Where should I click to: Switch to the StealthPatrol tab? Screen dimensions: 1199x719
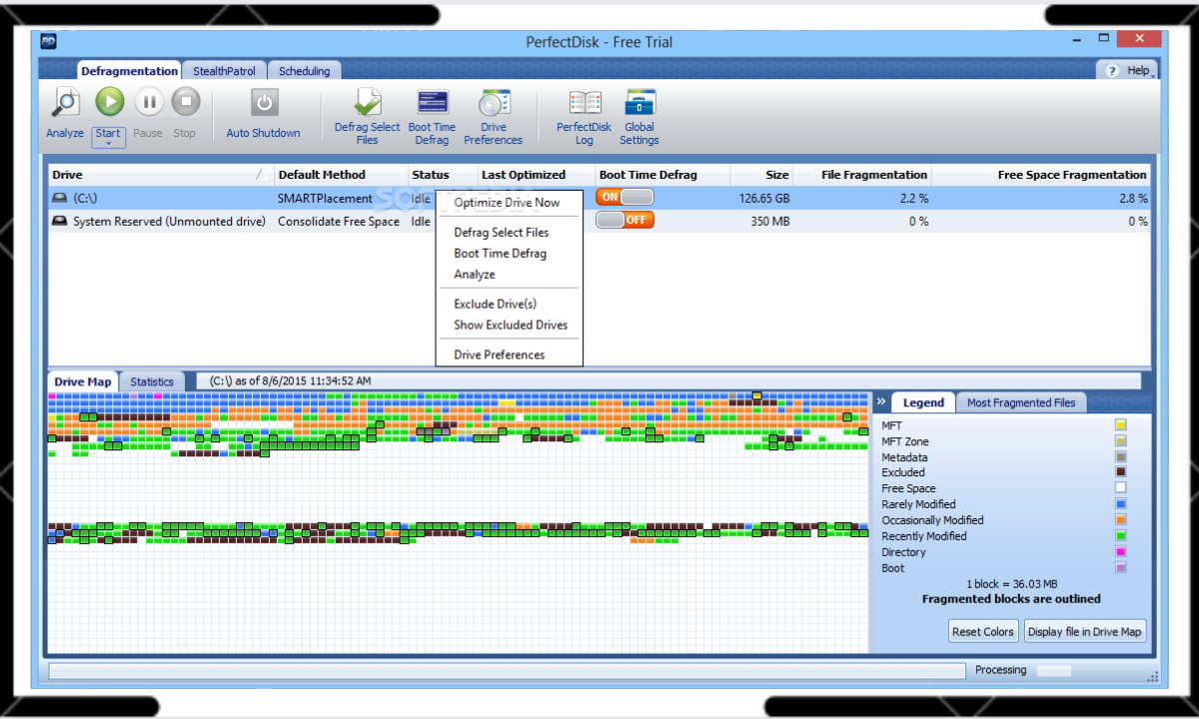pyautogui.click(x=223, y=70)
